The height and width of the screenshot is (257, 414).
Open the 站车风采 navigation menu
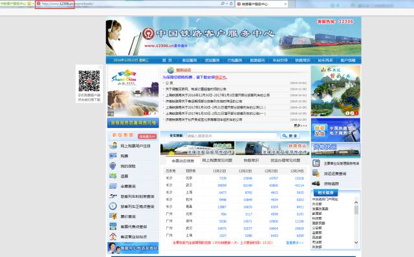point(325,60)
